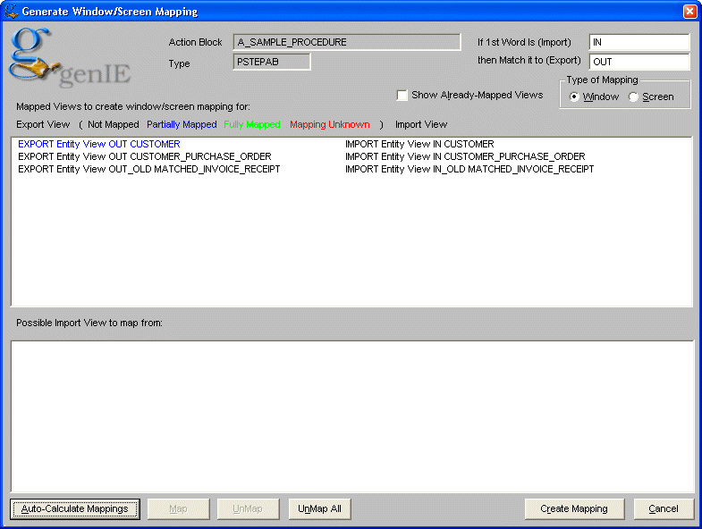Screen dimensions: 702x529
Task: Click the Create Mapping button
Action: point(573,508)
